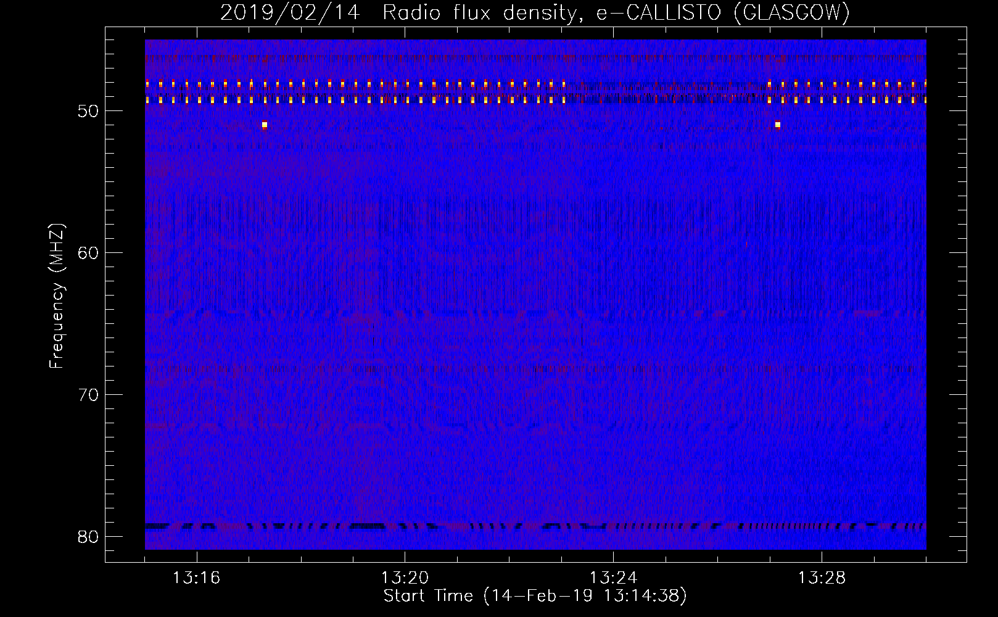Click the plot title mentioning e-CALLISTO (GLASGOW)
The width and height of the screenshot is (998, 617).
535,12
